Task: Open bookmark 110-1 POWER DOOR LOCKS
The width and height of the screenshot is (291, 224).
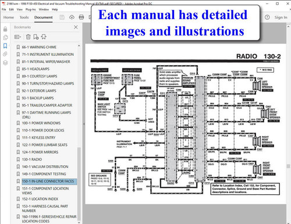Action: [43, 130]
